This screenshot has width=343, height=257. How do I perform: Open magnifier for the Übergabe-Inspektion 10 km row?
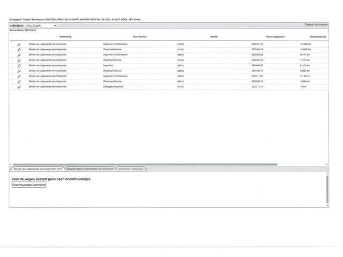pyautogui.click(x=19, y=87)
